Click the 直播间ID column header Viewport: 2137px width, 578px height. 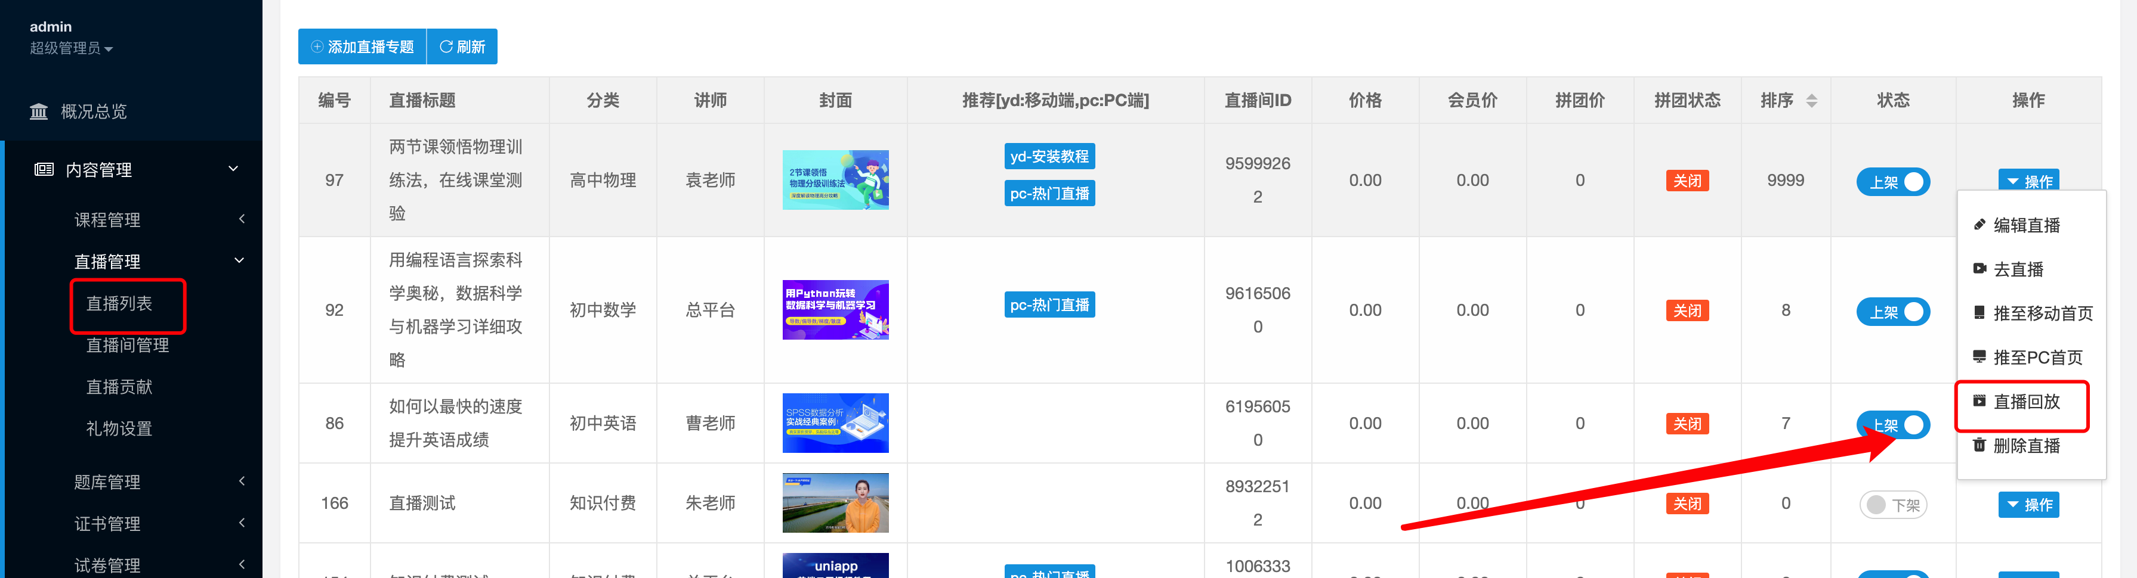click(1258, 100)
